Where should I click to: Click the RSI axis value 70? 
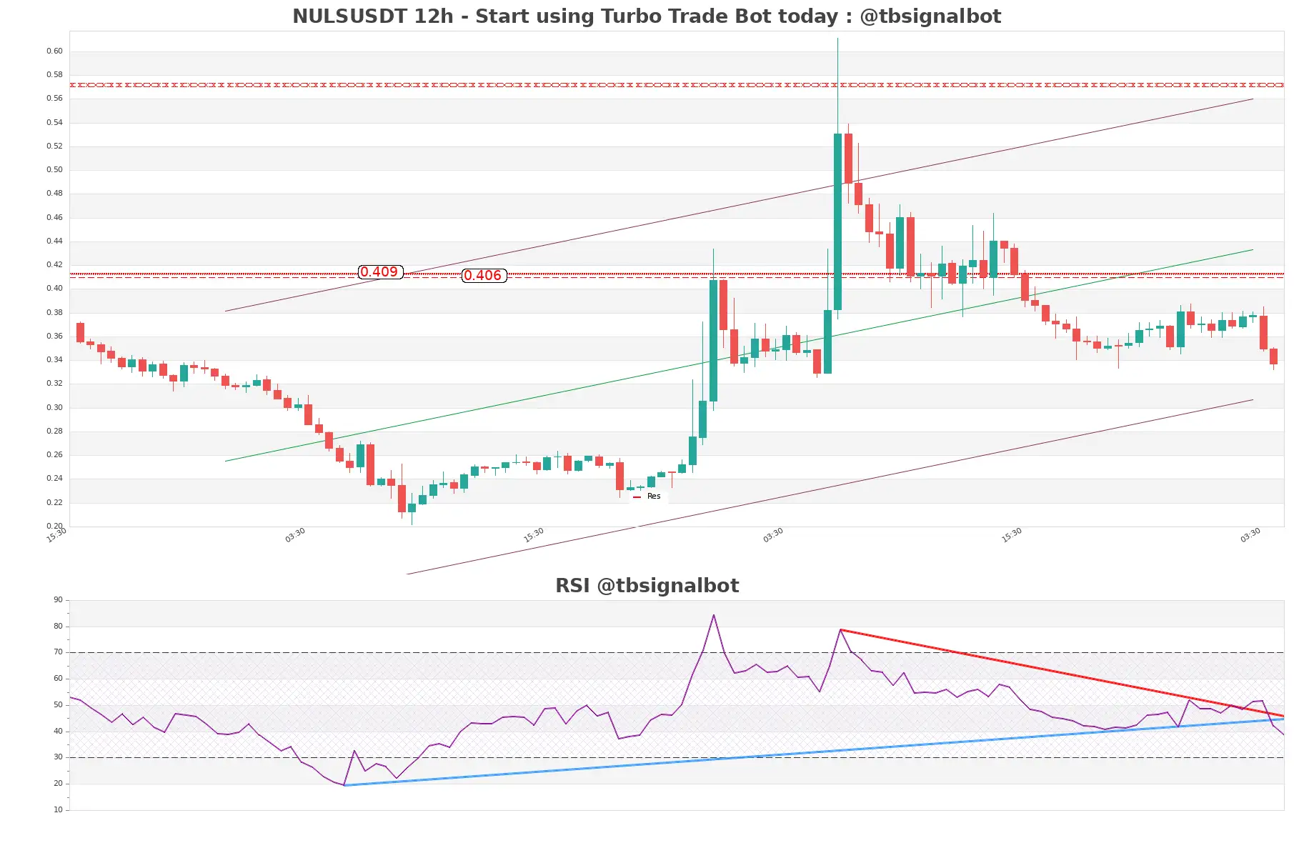[58, 652]
